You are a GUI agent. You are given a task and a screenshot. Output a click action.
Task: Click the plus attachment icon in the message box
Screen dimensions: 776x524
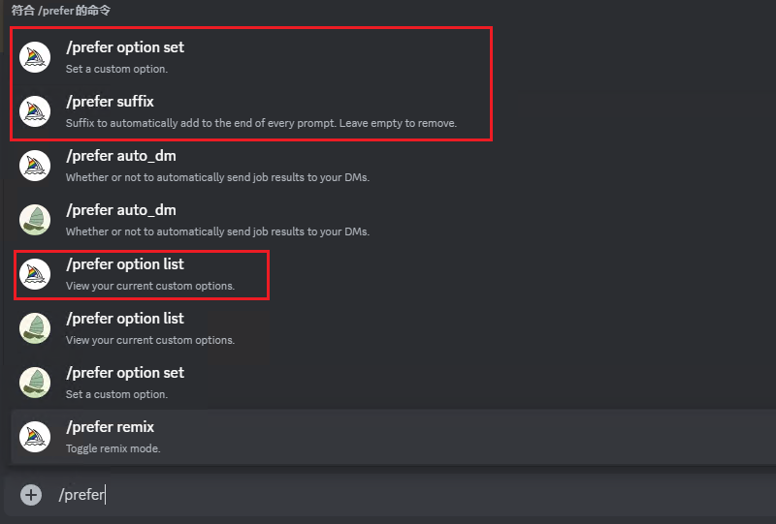point(31,495)
